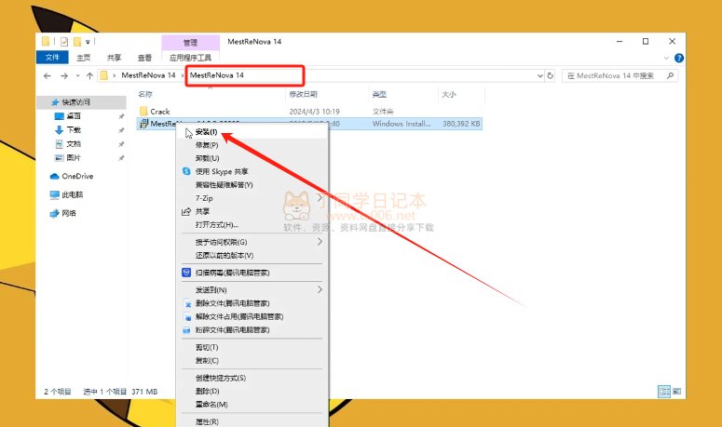
Task: Switch to details view in status bar
Action: pos(664,392)
